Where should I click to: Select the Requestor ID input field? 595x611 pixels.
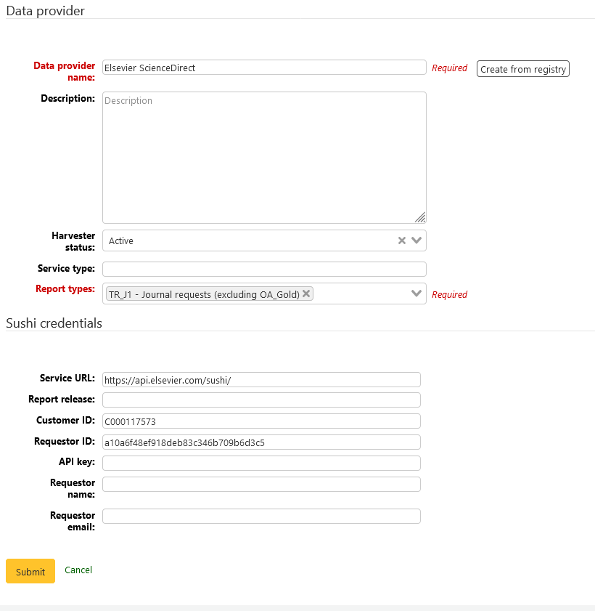point(261,442)
